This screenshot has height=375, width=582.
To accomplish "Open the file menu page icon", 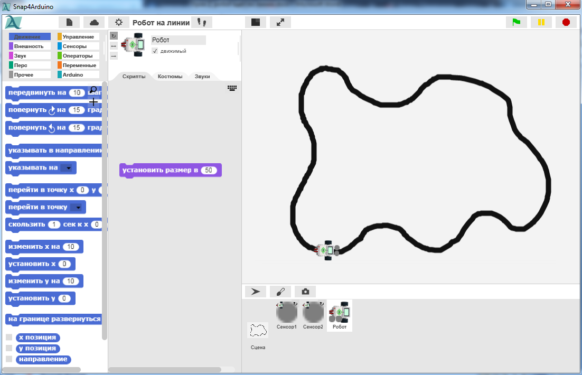I will pyautogui.click(x=69, y=22).
